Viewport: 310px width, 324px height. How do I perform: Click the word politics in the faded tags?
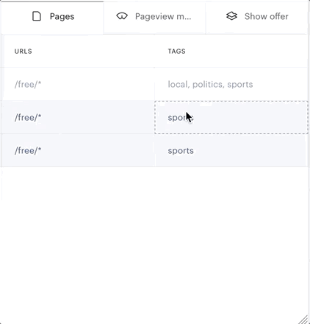[x=208, y=85]
